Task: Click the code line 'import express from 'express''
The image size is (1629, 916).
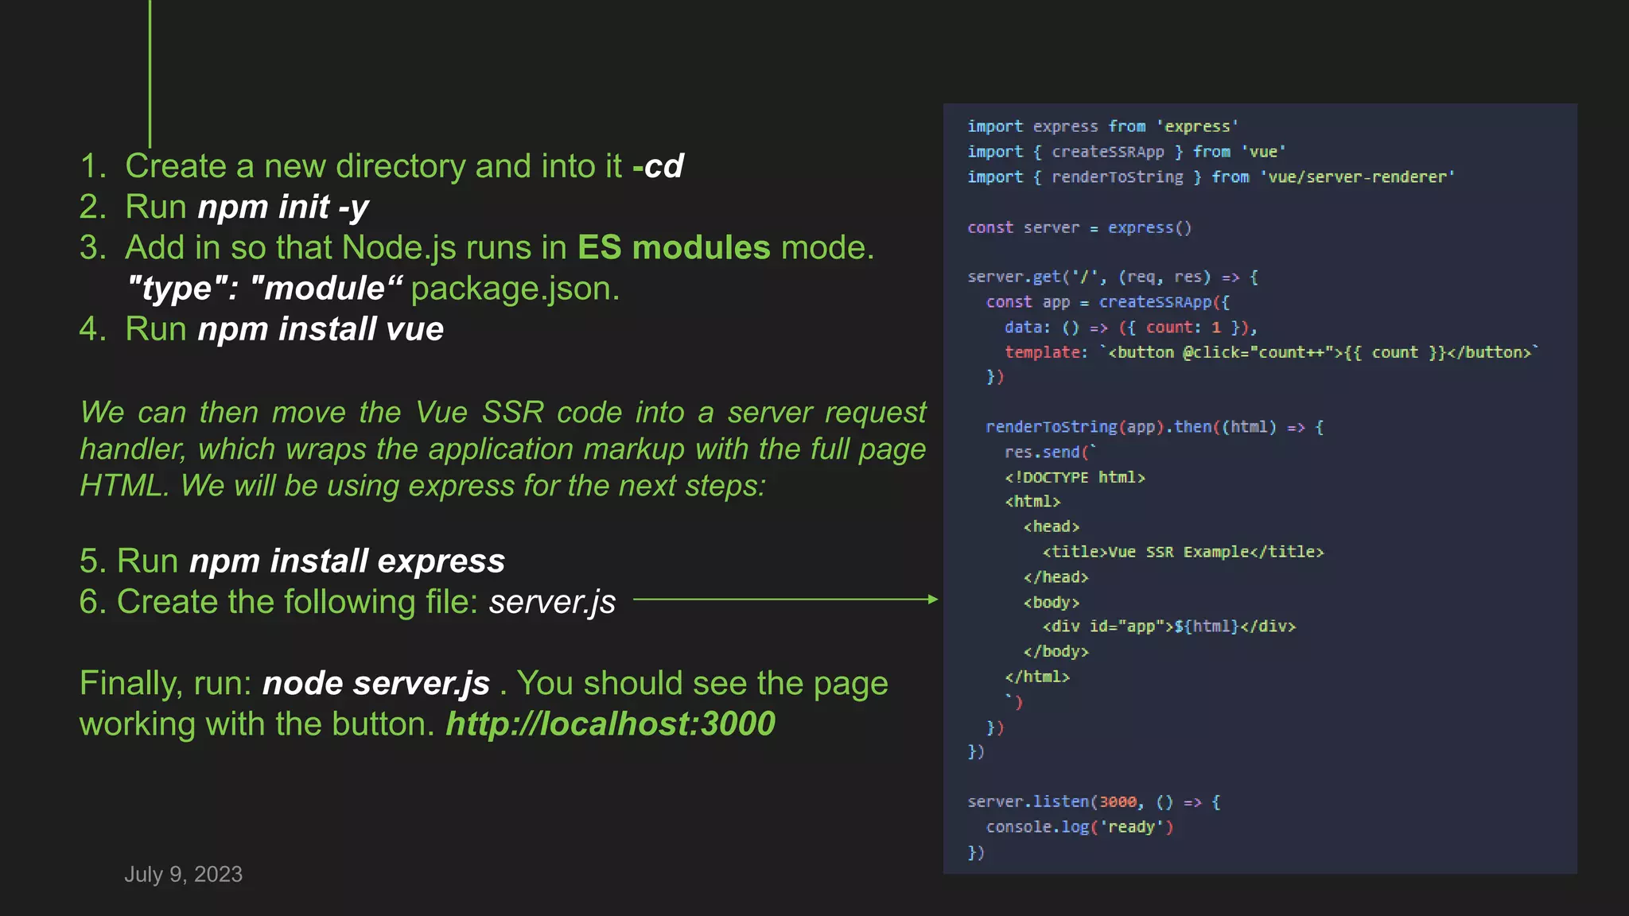Action: 1102,126
